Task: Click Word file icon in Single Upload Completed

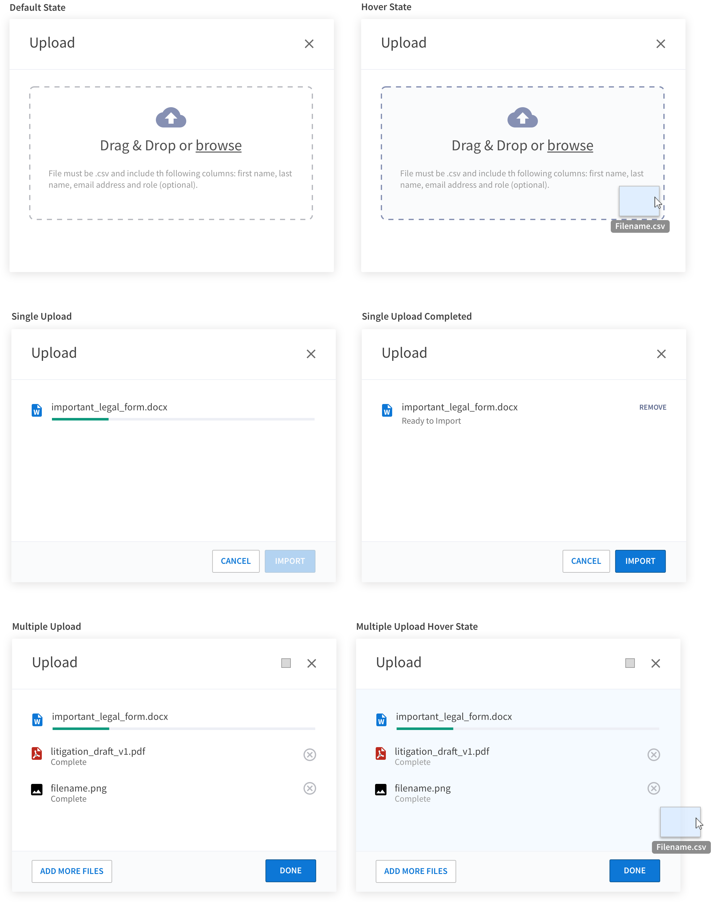Action: pos(387,410)
